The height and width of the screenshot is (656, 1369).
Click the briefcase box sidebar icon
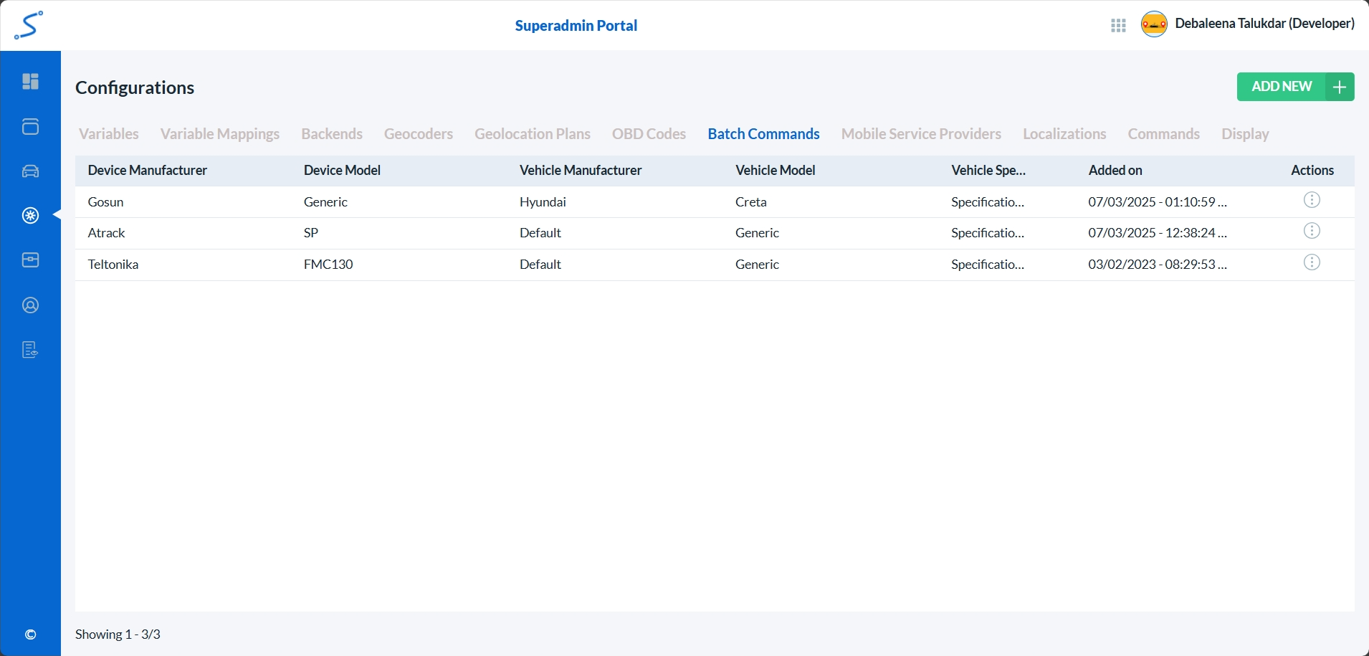click(30, 260)
